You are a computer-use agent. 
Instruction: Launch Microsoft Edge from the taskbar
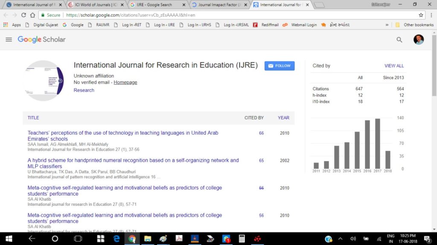coord(116,239)
